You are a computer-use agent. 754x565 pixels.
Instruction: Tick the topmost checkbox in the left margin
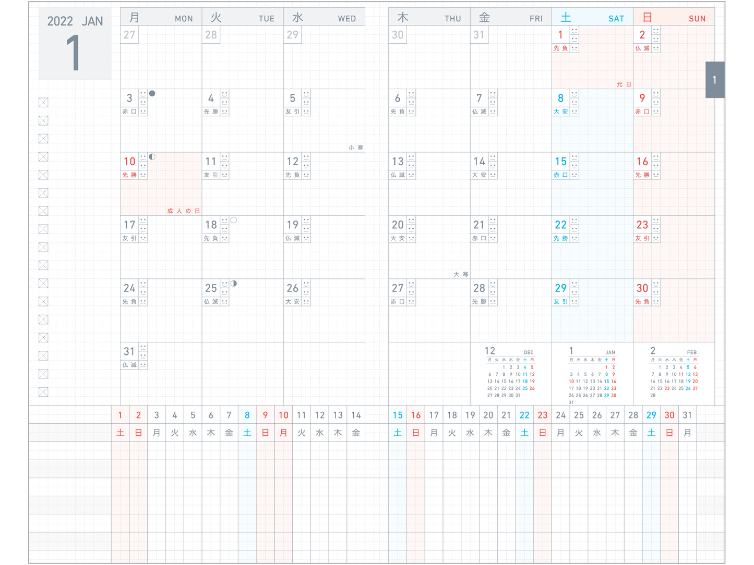coord(43,103)
